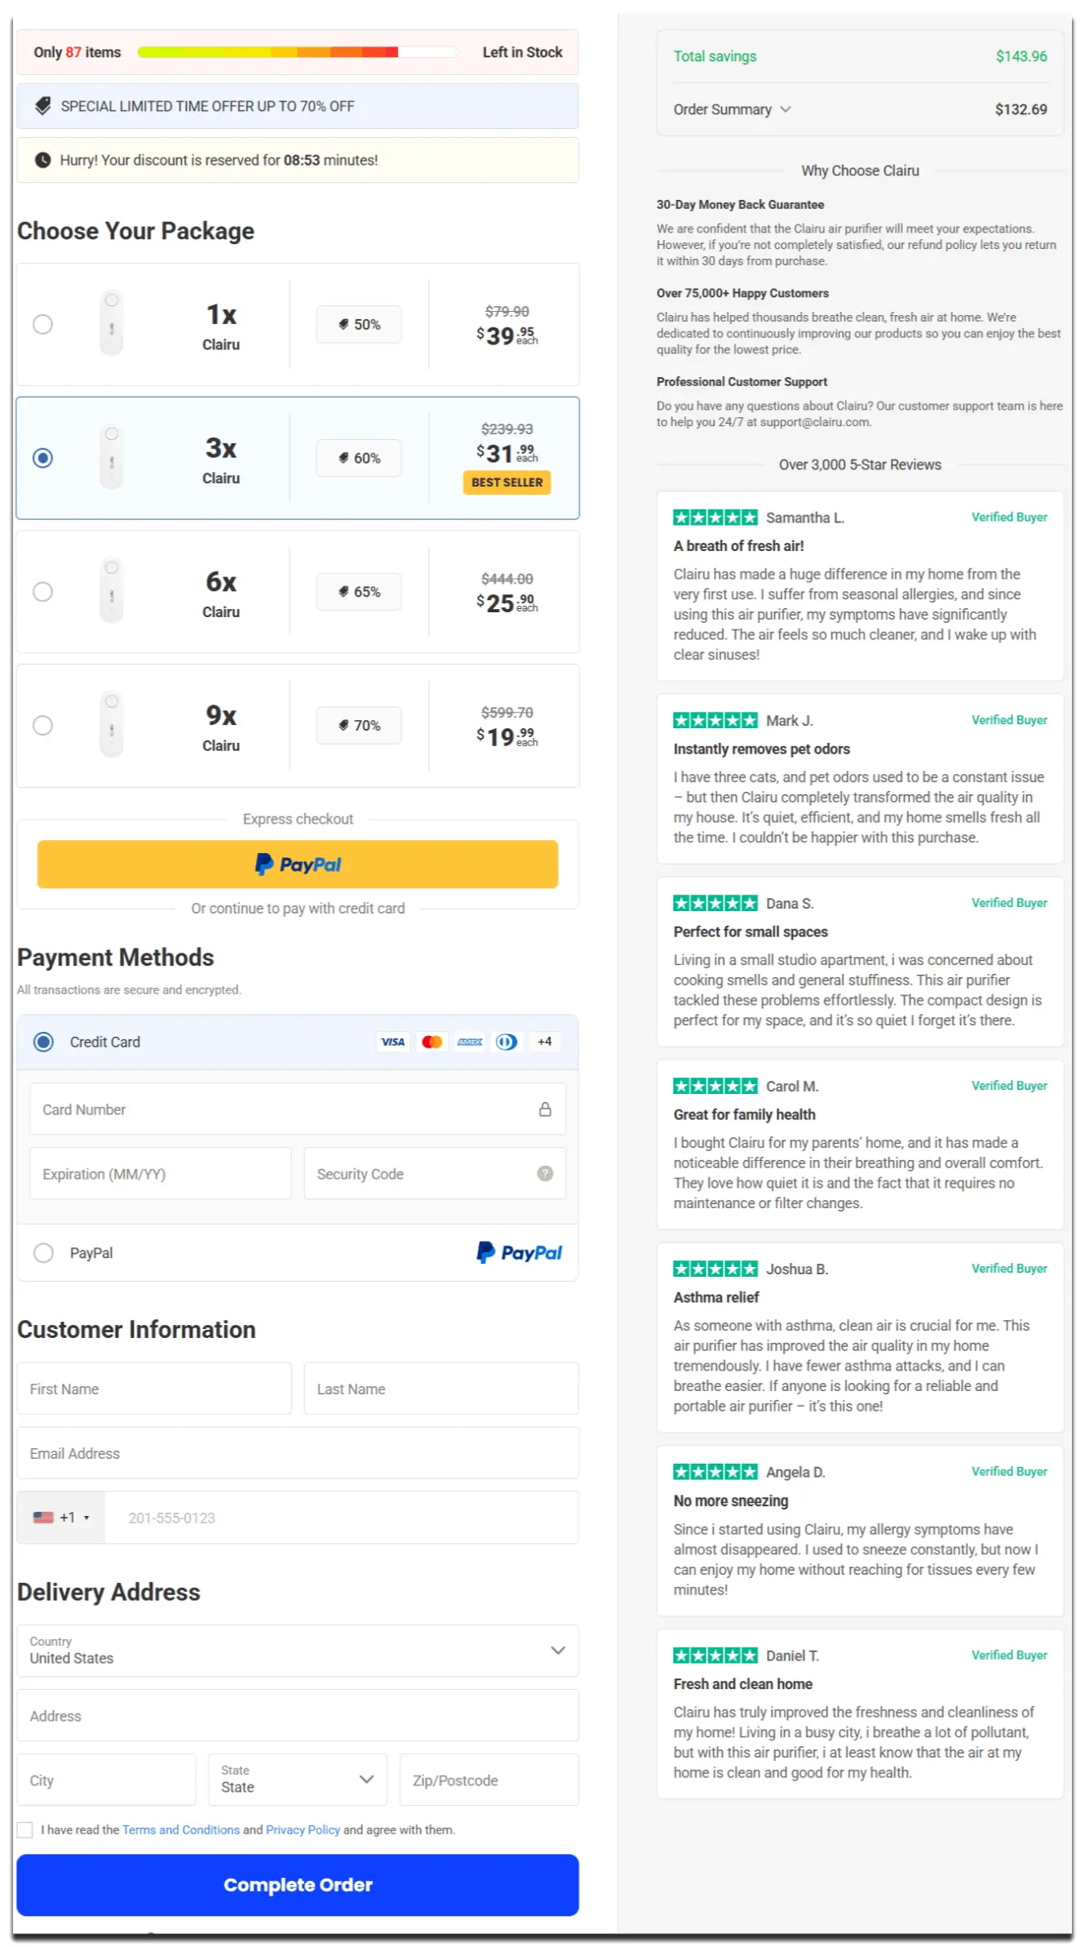1085x1947 pixels.
Task: Click the PayPal logo beside the PayPal option
Action: coord(520,1252)
